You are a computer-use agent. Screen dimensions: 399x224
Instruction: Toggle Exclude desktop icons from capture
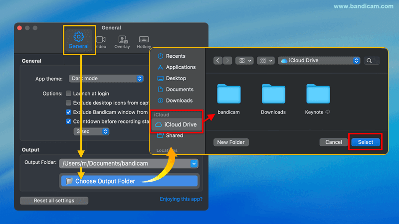click(68, 103)
